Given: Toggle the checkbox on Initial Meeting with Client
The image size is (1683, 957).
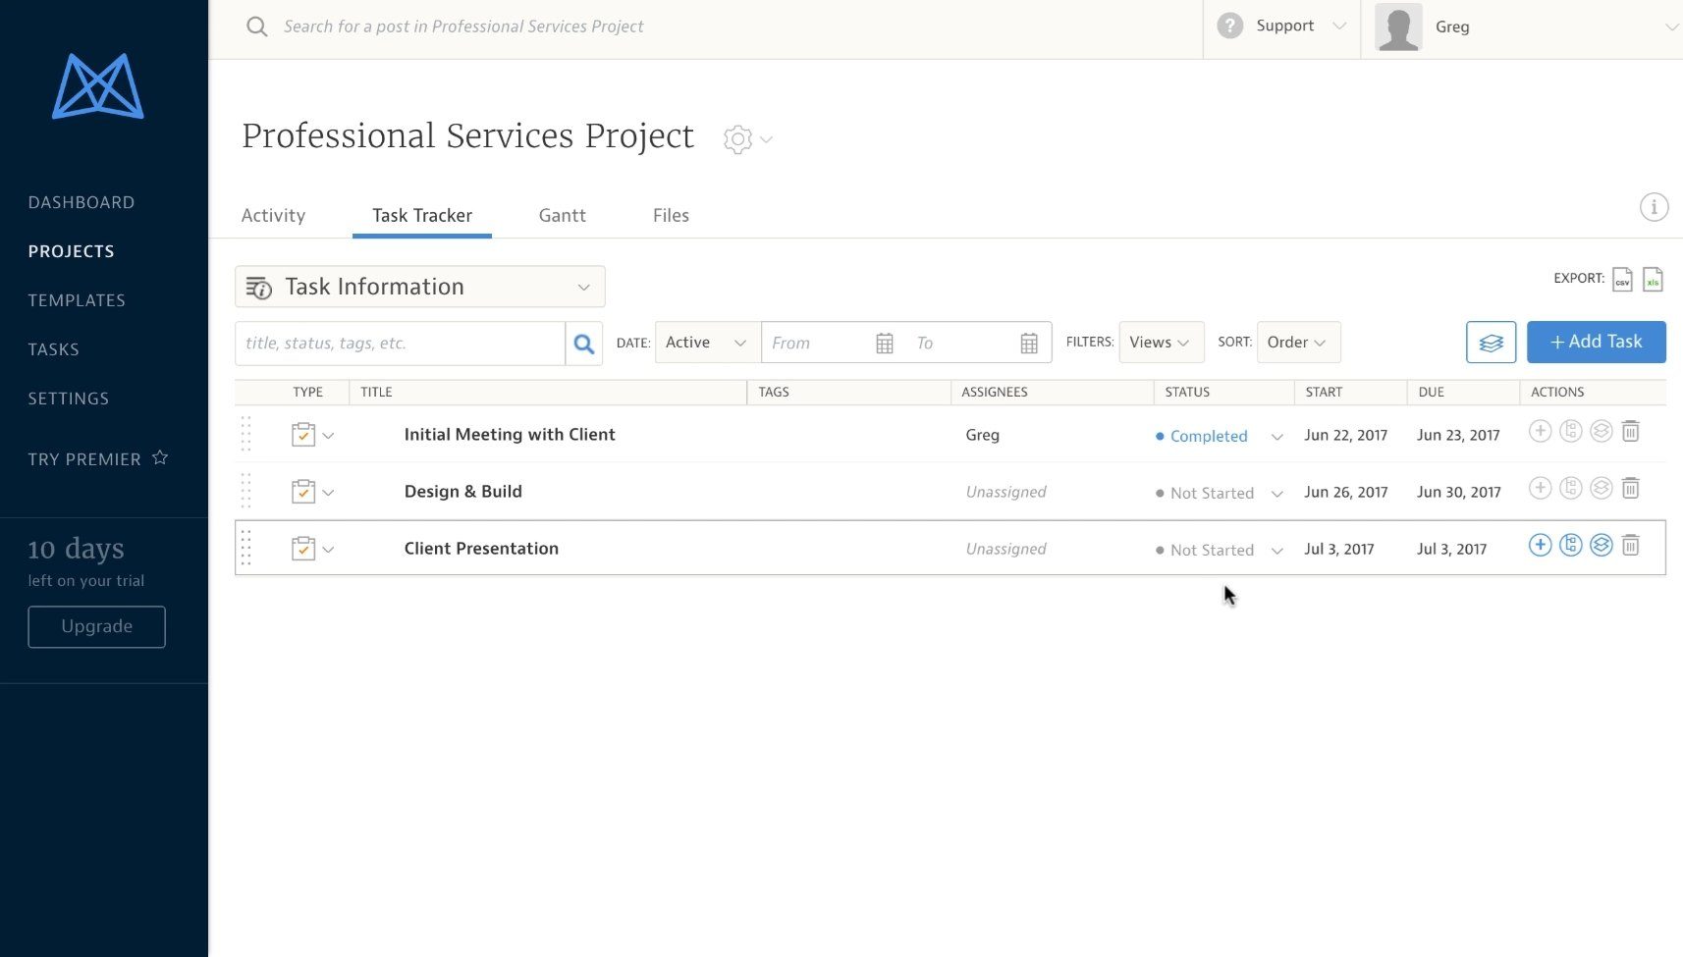Looking at the screenshot, I should (302, 434).
